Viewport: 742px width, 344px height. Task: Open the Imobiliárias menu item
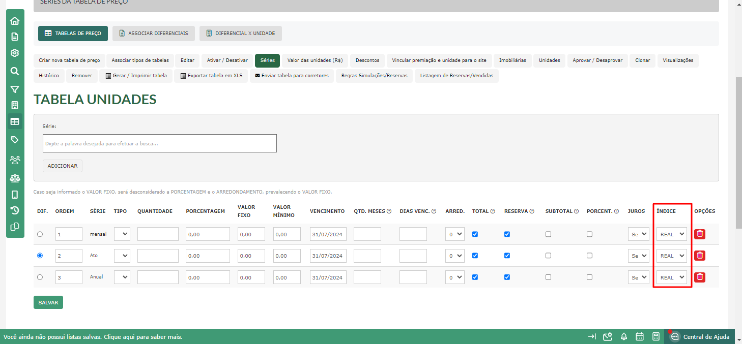pos(512,60)
